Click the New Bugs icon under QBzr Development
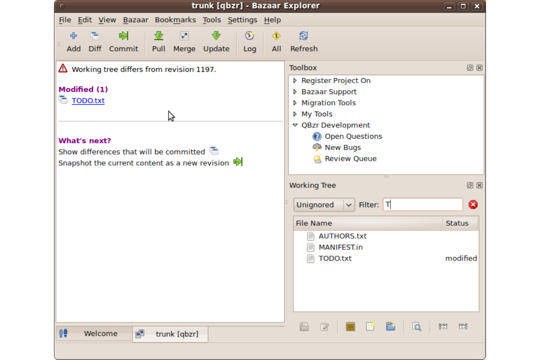Image resolution: width=540 pixels, height=360 pixels. coord(317,147)
